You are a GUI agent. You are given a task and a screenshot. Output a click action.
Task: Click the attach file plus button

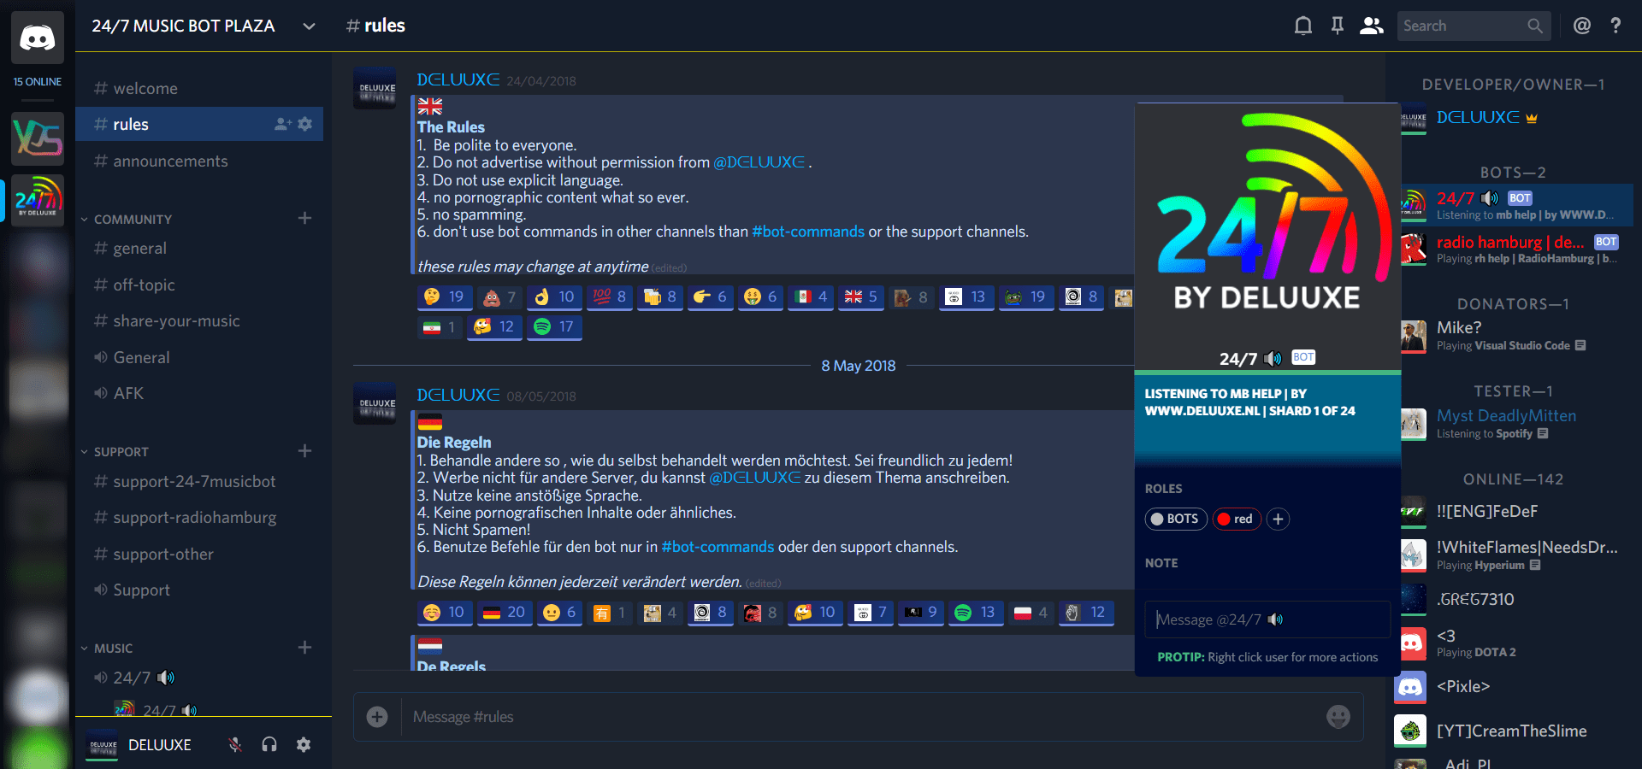[377, 717]
